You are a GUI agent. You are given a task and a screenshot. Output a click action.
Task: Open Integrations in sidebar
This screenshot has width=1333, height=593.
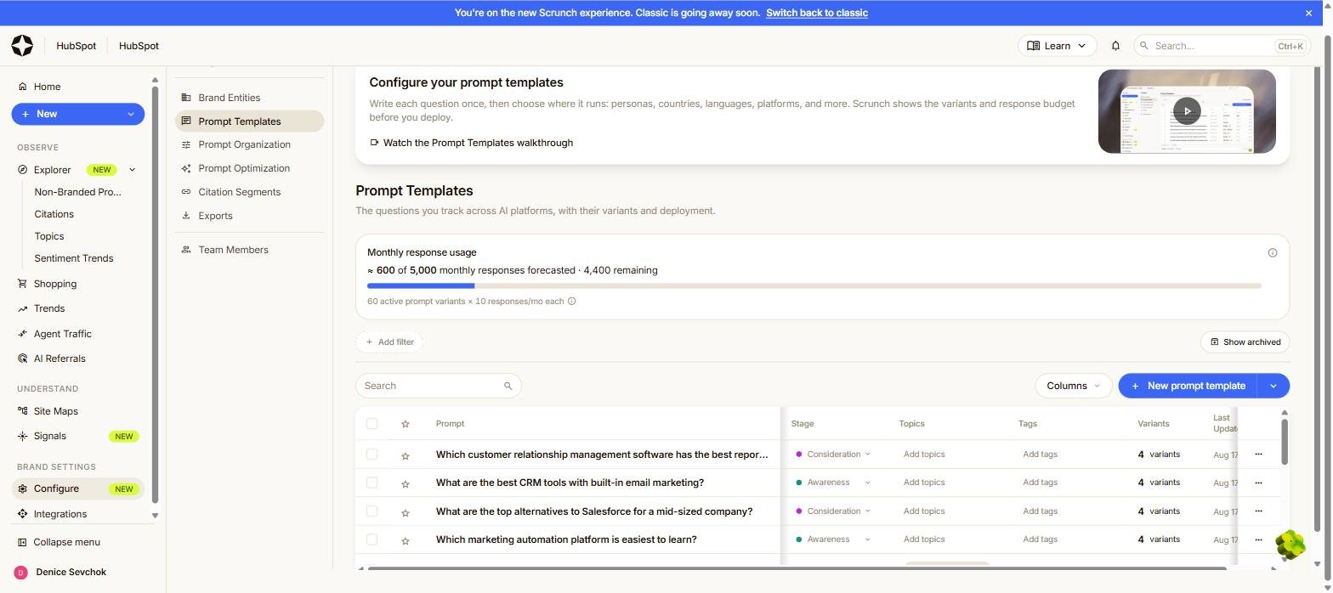point(60,514)
